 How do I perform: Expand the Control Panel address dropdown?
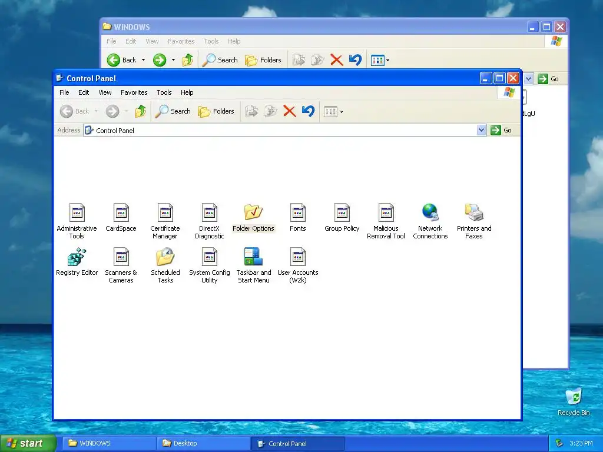pyautogui.click(x=481, y=130)
